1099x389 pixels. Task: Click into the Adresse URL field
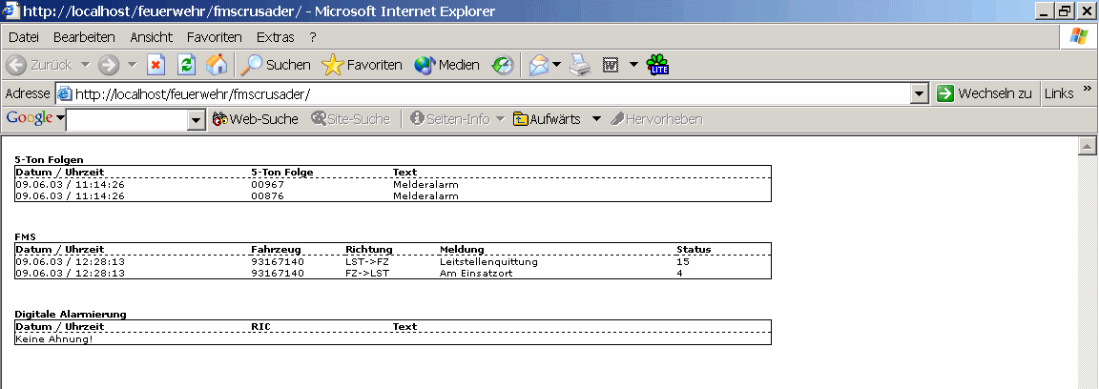pyautogui.click(x=477, y=93)
